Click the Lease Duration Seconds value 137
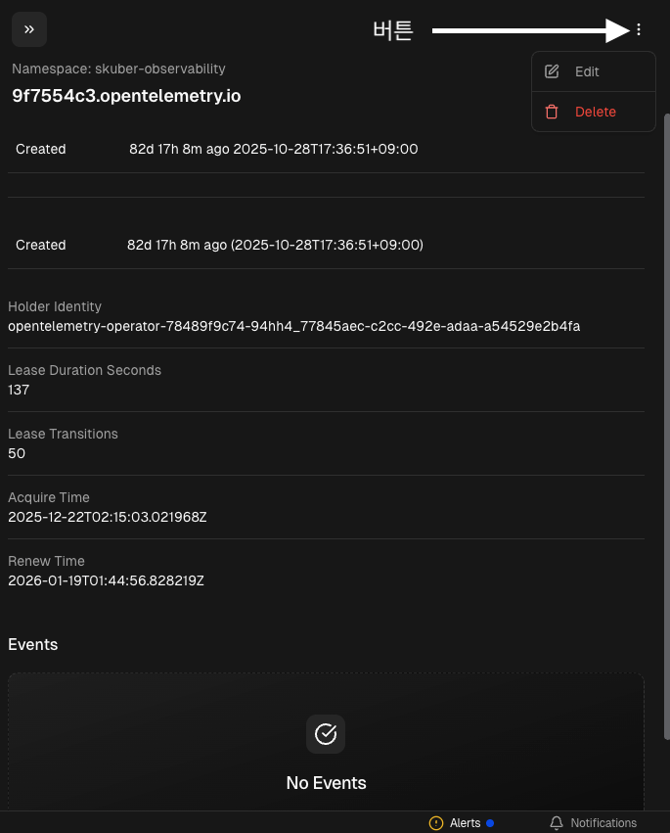The width and height of the screenshot is (670, 833). click(19, 390)
